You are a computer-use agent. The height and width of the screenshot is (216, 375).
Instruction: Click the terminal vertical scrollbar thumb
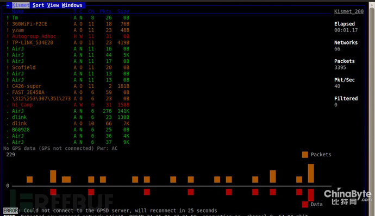tap(372, 112)
